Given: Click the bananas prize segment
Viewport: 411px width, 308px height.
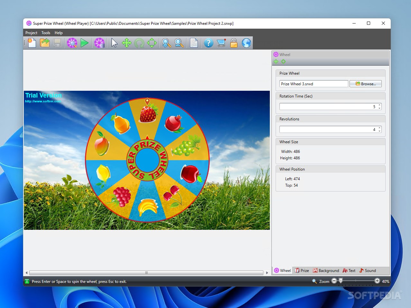Looking at the screenshot, I should 148,207.
